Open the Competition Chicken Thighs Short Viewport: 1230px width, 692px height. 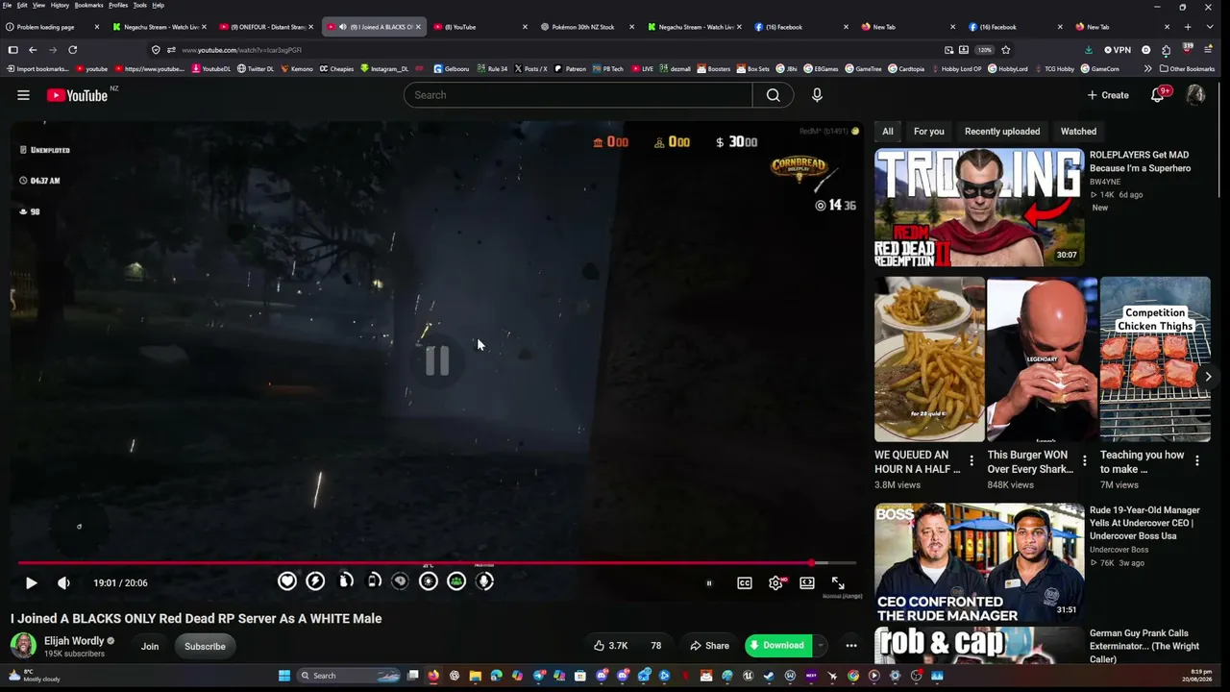1155,359
